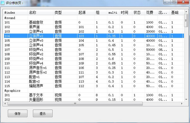
Task: Click the horizontal scrollbar thumb
Action: coord(75,104)
